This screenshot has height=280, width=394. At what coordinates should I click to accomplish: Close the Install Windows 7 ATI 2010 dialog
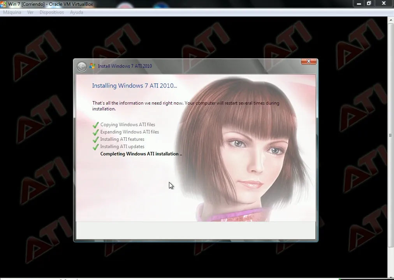[309, 61]
